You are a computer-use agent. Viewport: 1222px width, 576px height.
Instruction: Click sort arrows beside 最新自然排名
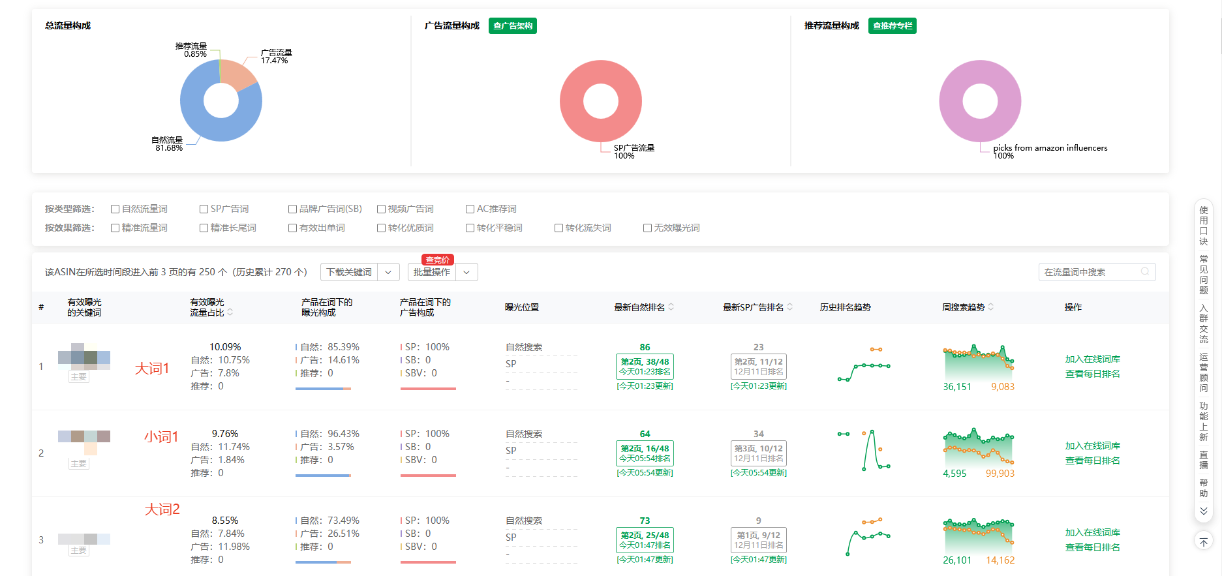coord(671,307)
